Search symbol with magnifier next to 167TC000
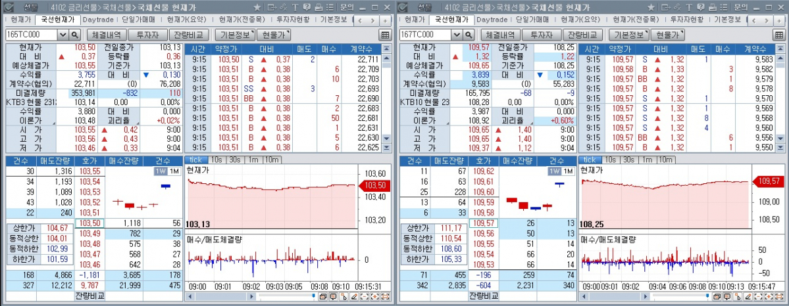The image size is (789, 306). coord(469,35)
